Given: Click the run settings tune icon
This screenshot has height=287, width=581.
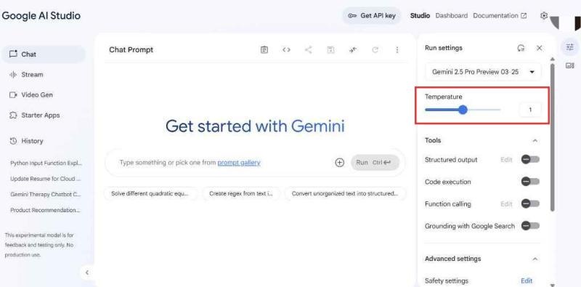Looking at the screenshot, I should pos(569,47).
